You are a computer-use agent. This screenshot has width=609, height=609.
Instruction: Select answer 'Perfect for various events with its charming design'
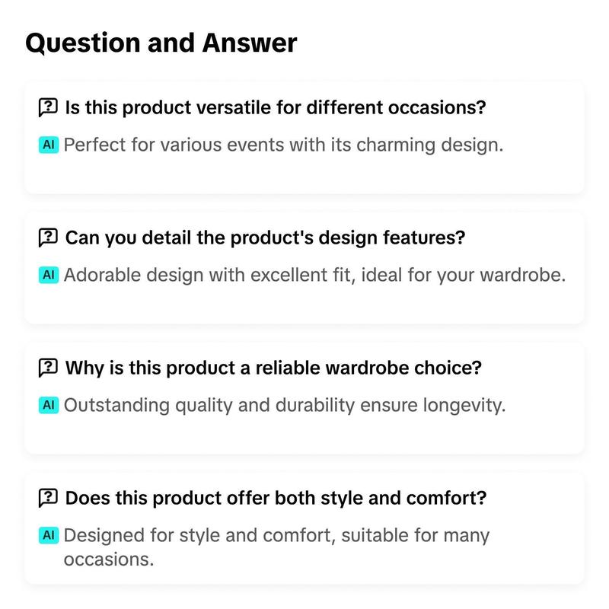click(283, 145)
